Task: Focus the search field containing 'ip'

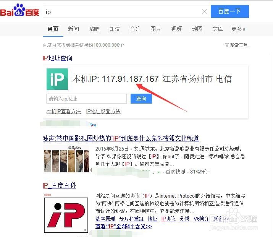Action: click(122, 12)
